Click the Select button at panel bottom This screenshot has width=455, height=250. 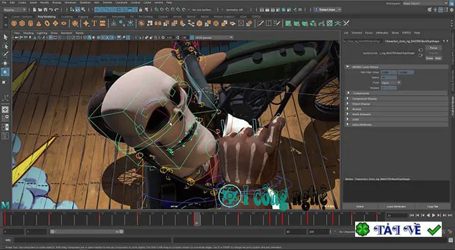[x=360, y=206]
